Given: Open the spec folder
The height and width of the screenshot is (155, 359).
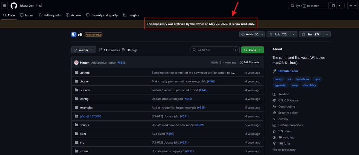Looking at the screenshot, I should (83, 134).
